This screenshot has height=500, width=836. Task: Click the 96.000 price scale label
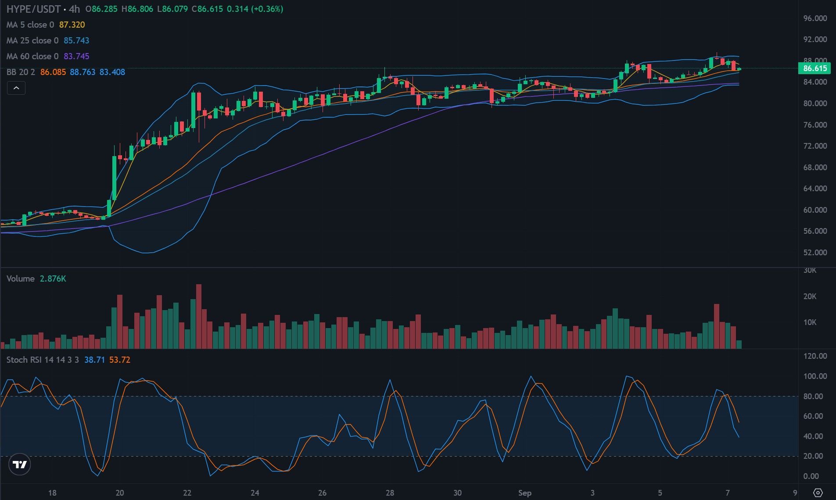815,18
